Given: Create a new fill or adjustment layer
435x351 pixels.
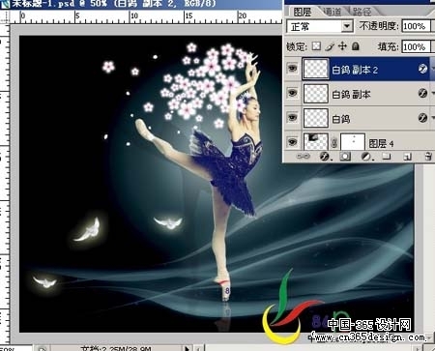Looking at the screenshot, I should [366, 157].
